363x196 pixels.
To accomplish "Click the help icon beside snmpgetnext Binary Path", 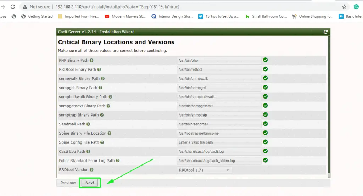I will (108, 106).
